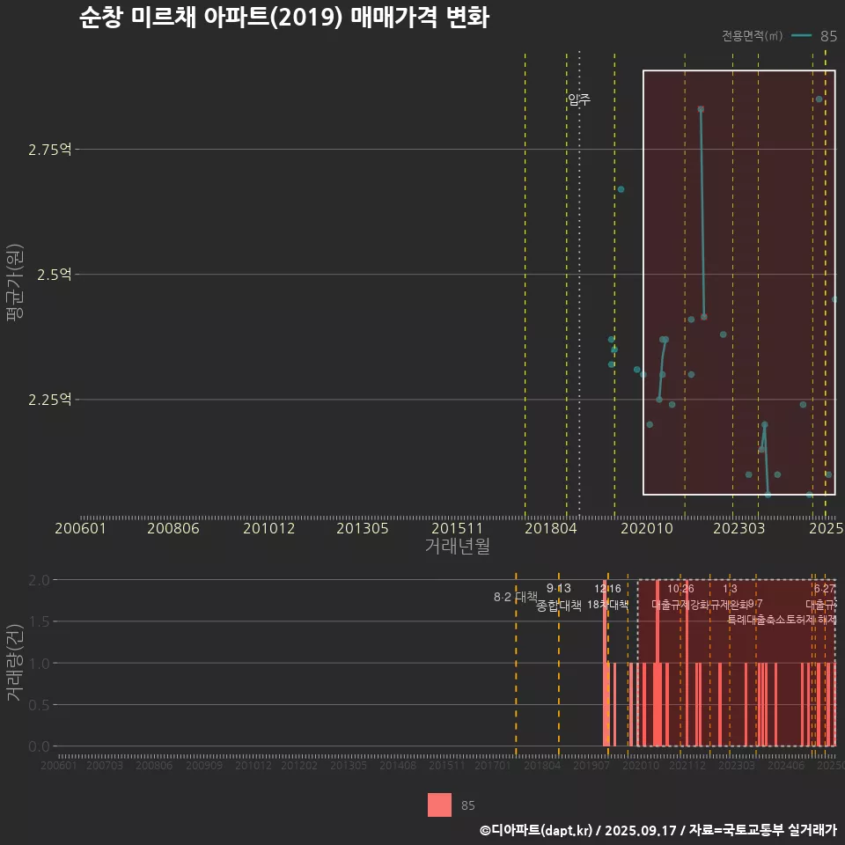Click the 전용면적(㎡) legend title
This screenshot has width=845, height=845.
pyautogui.click(x=752, y=35)
